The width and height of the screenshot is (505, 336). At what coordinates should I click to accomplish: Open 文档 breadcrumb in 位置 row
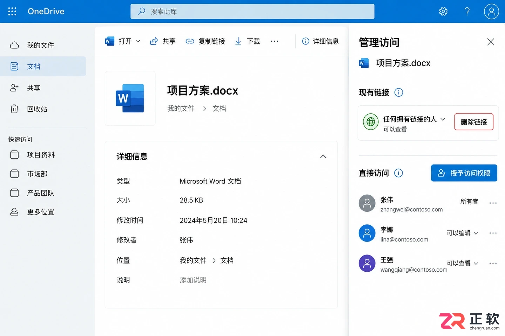click(x=227, y=260)
